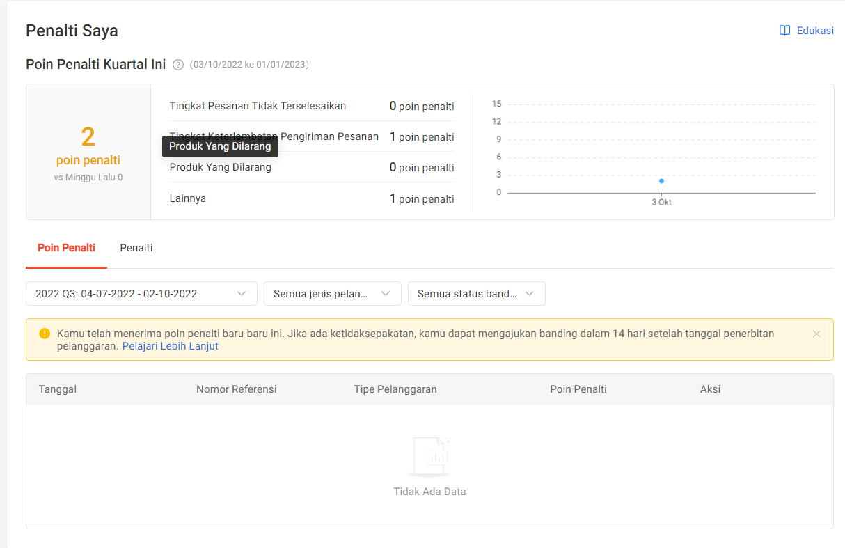Select the Lainnya penalty row
Viewport: 845px width, 548px height.
tap(312, 198)
